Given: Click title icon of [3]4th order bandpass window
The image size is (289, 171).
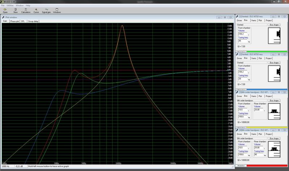Looking at the screenshot, I should (237, 92).
